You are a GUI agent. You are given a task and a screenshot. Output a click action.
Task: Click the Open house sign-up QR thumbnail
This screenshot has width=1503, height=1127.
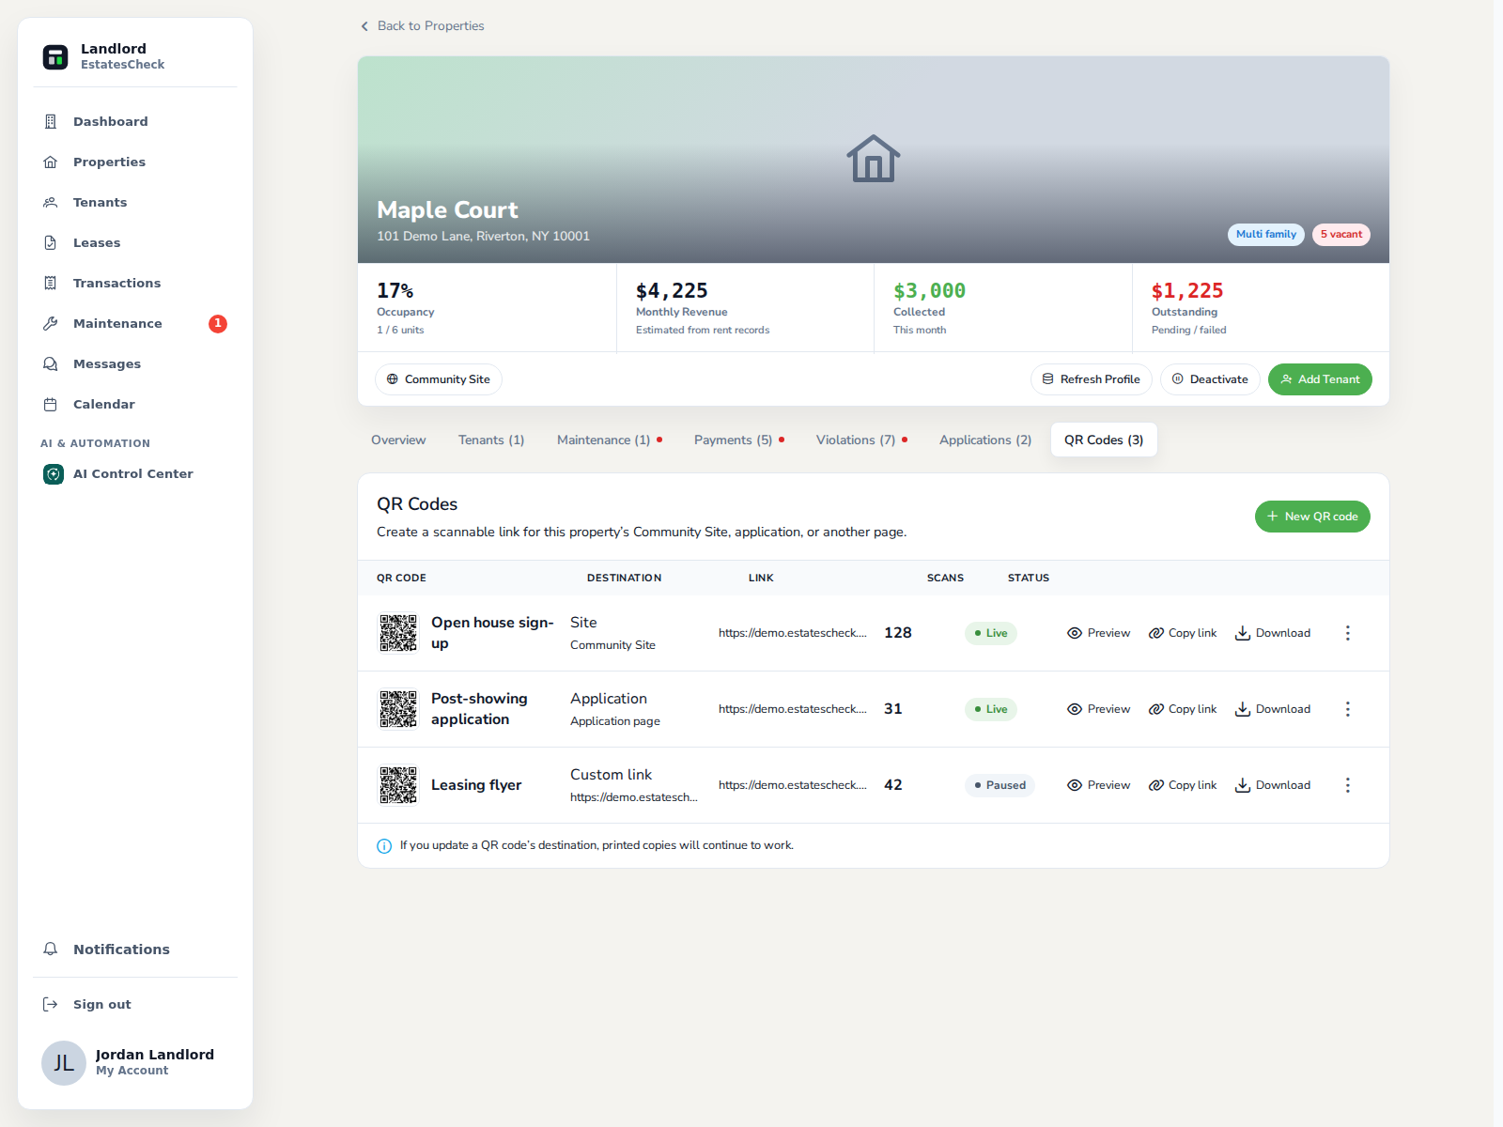pos(398,633)
